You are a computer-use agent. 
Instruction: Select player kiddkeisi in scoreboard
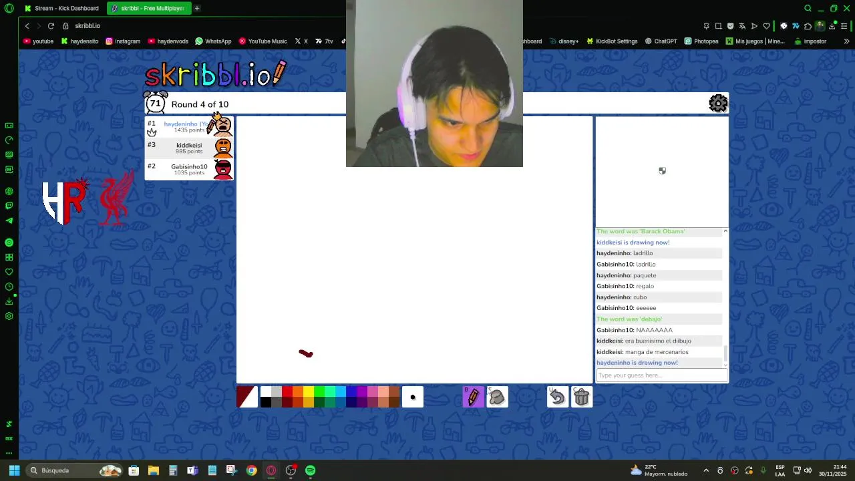[x=189, y=148]
